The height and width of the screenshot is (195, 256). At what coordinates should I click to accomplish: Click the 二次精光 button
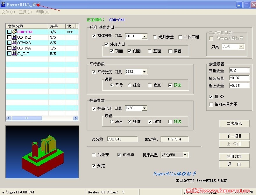coord(234,124)
